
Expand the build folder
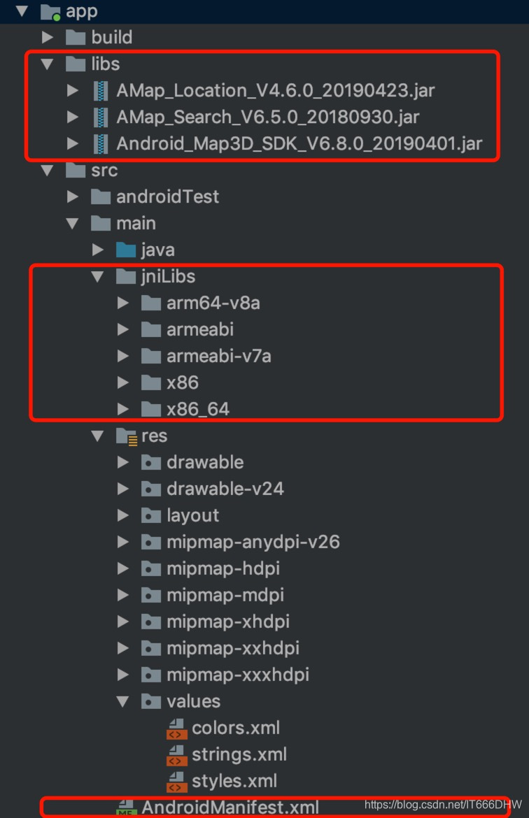[47, 38]
